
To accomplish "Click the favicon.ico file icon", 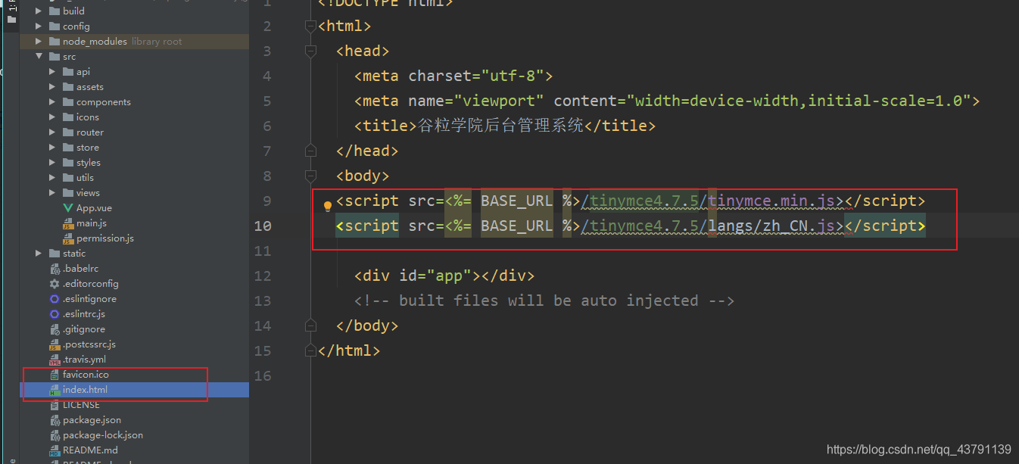I will (x=54, y=375).
